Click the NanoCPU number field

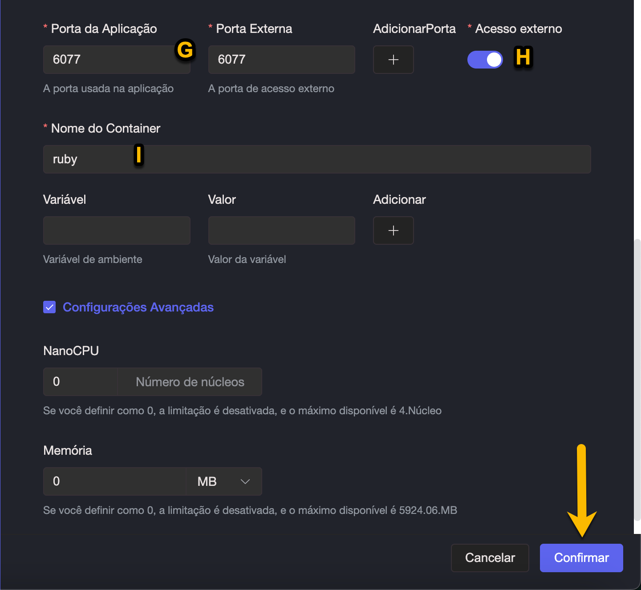click(x=80, y=382)
